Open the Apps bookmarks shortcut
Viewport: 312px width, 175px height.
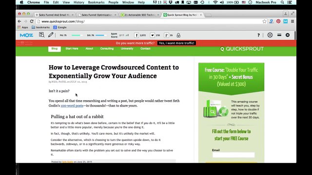pos(23,27)
